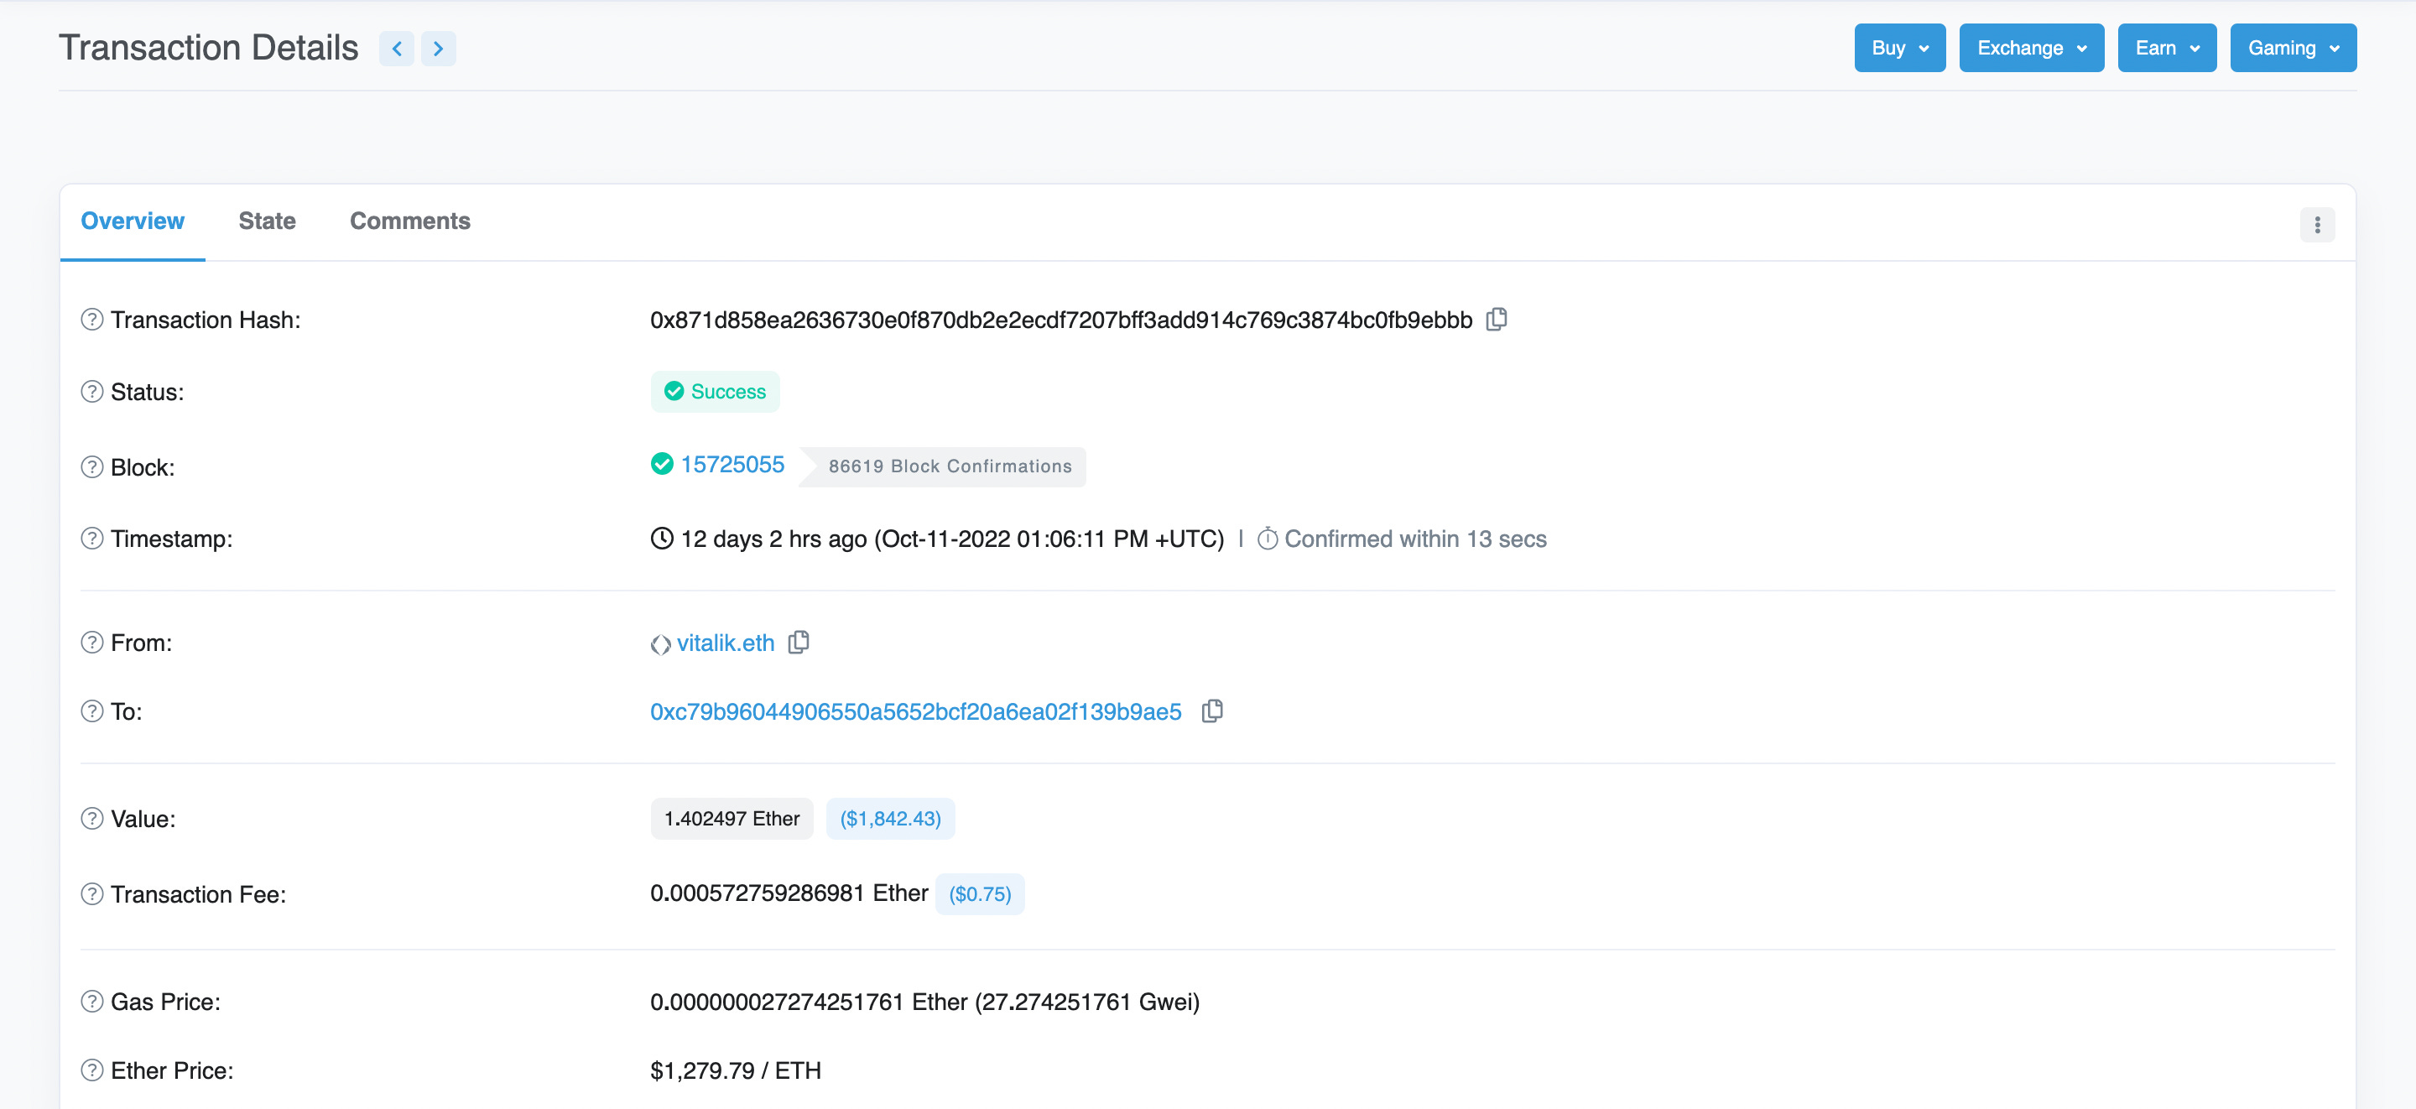Switch to the State tab
The width and height of the screenshot is (2416, 1109).
(268, 221)
